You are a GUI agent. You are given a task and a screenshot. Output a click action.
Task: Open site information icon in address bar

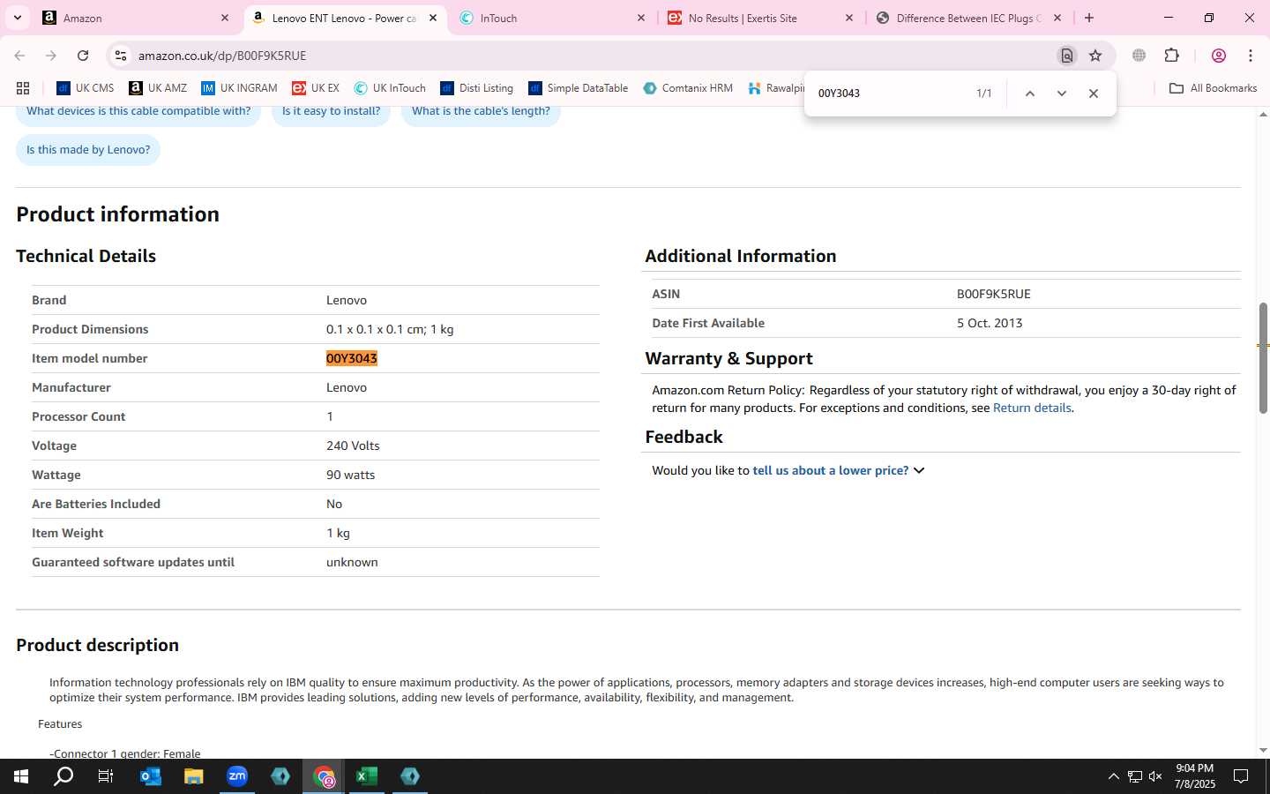pyautogui.click(x=121, y=56)
